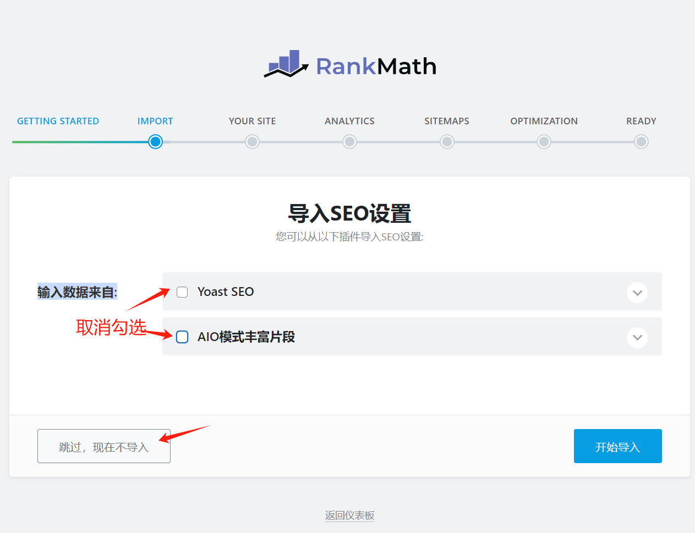Click 跳过，现在不导入 skip button

[104, 446]
